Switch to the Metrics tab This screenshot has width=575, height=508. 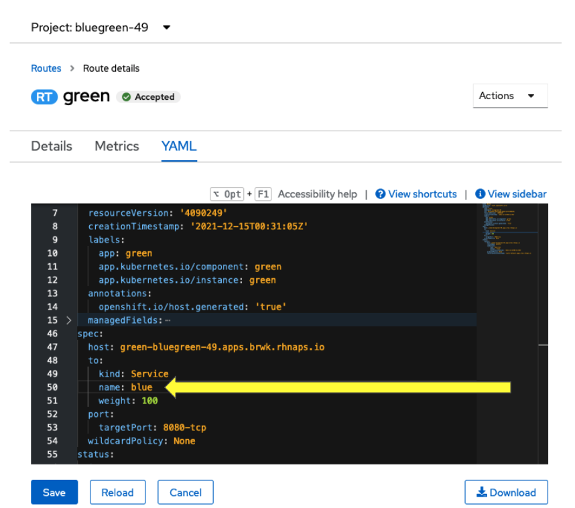click(117, 146)
